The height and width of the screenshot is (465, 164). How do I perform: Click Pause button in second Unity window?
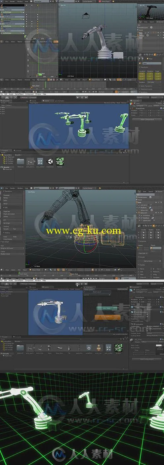tap(82, 284)
